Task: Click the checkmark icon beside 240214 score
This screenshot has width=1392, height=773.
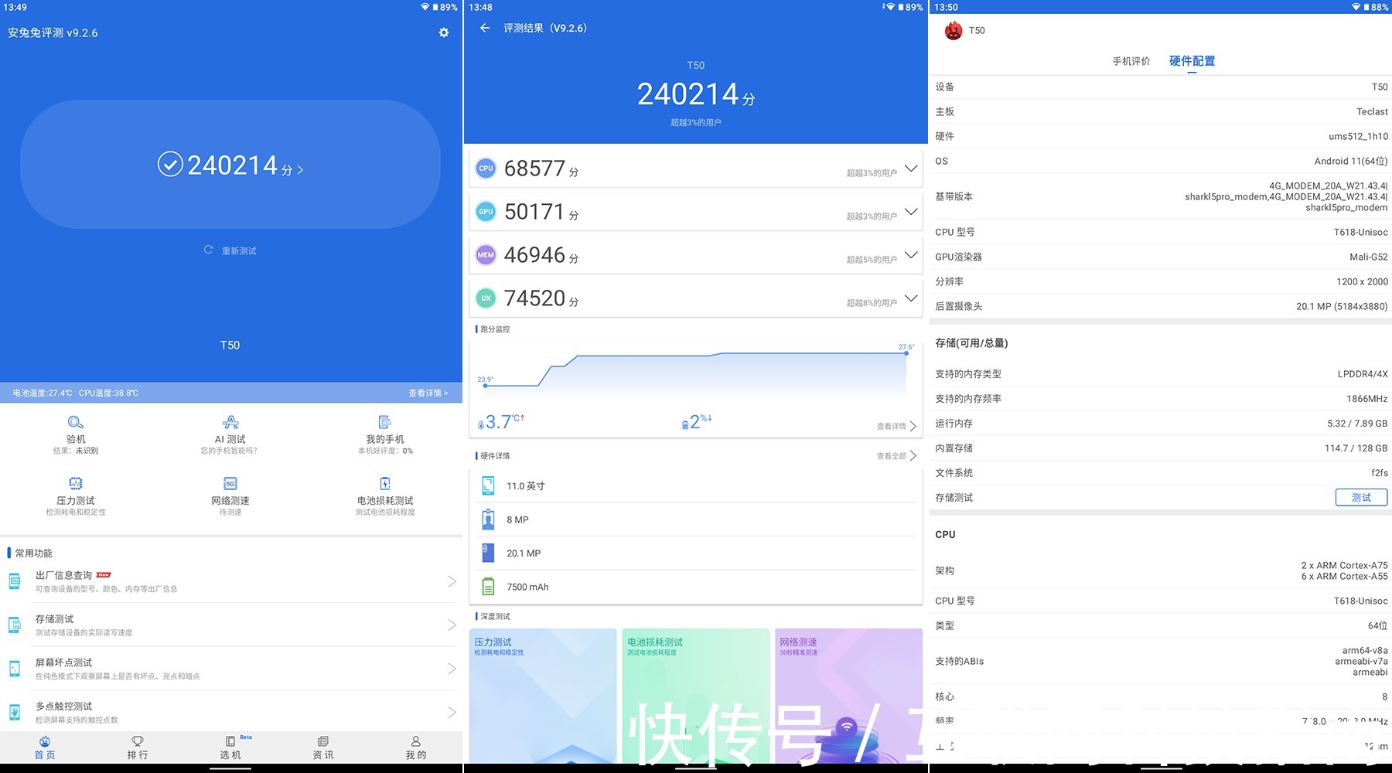Action: coord(170,164)
